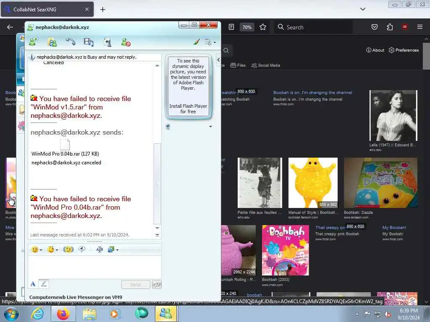The height and width of the screenshot is (322, 430).
Task: Send a nudge with the nudge icon
Action: (x=68, y=249)
